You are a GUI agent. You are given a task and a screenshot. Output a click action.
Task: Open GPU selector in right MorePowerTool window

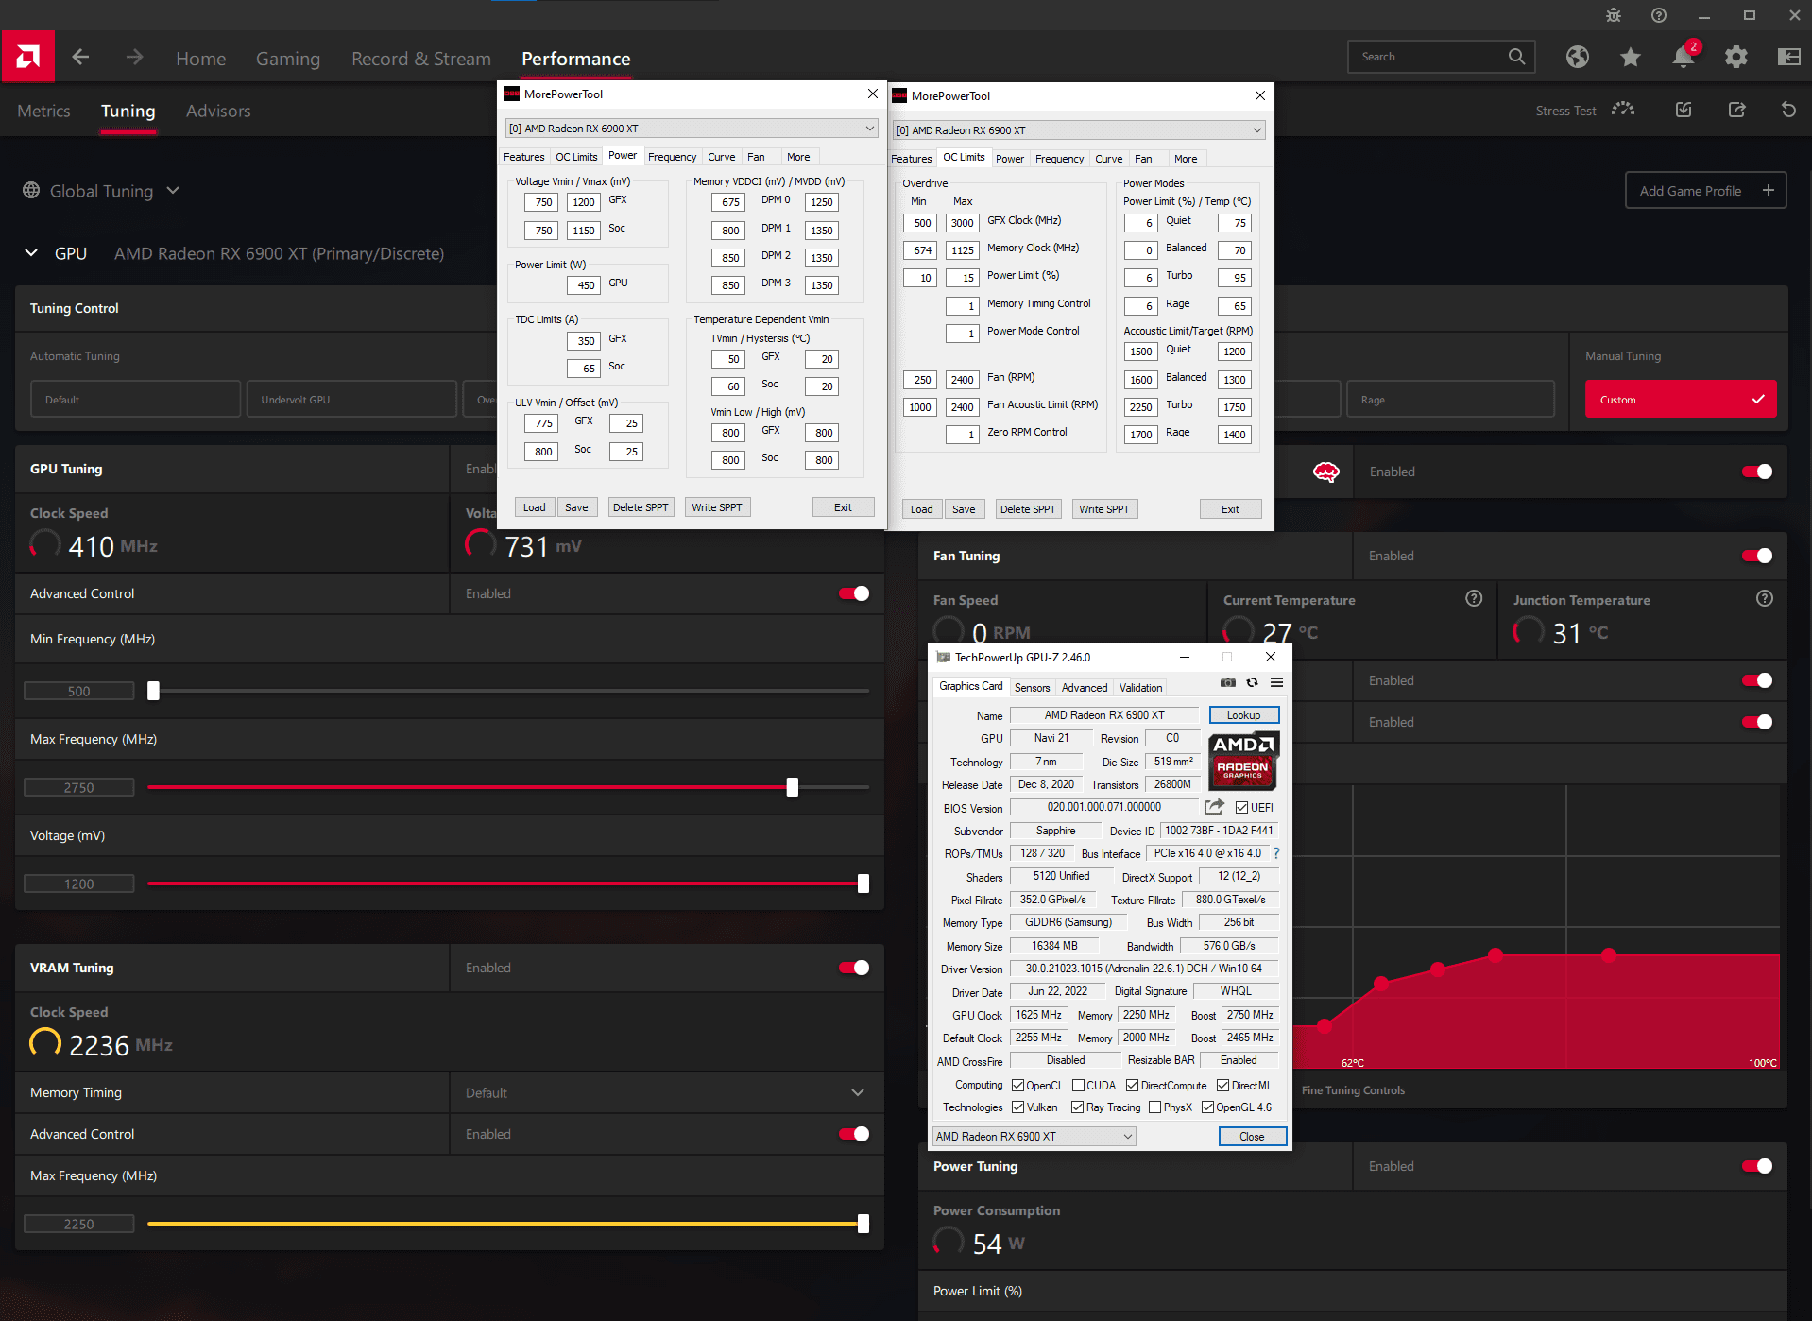click(1079, 130)
